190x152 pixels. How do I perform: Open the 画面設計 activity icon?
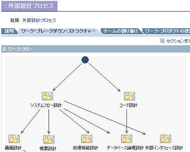click(x=14, y=139)
